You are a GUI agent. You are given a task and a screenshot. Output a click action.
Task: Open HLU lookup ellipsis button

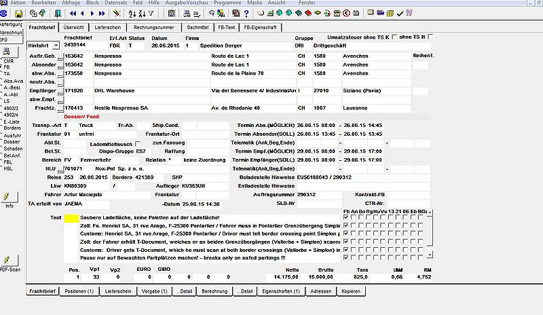(x=60, y=169)
